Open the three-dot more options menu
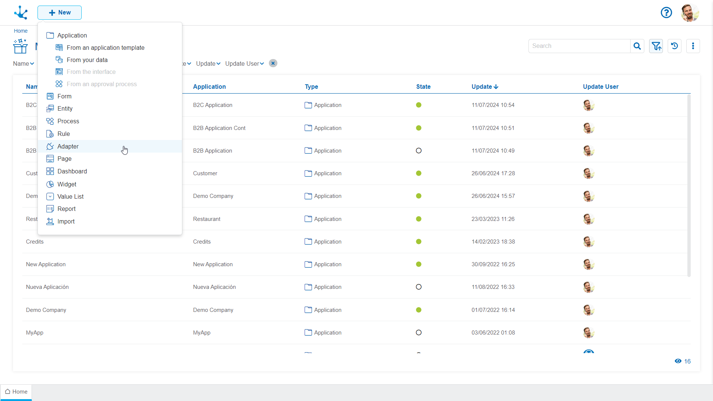The height and width of the screenshot is (401, 713). coord(693,46)
